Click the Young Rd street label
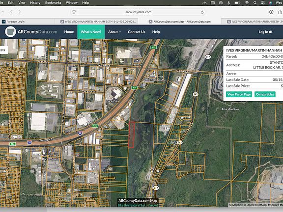Image resolution: width=283 pixels, height=212 pixels. pos(46,140)
